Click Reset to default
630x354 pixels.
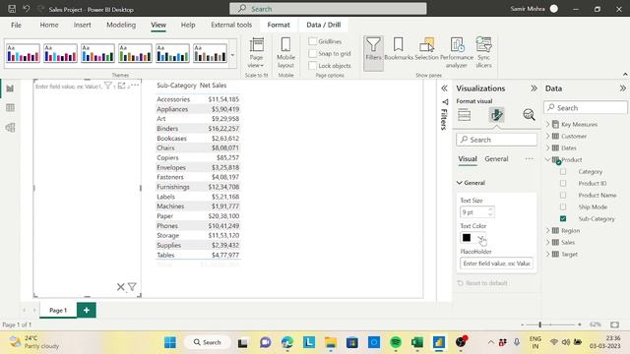[482, 283]
